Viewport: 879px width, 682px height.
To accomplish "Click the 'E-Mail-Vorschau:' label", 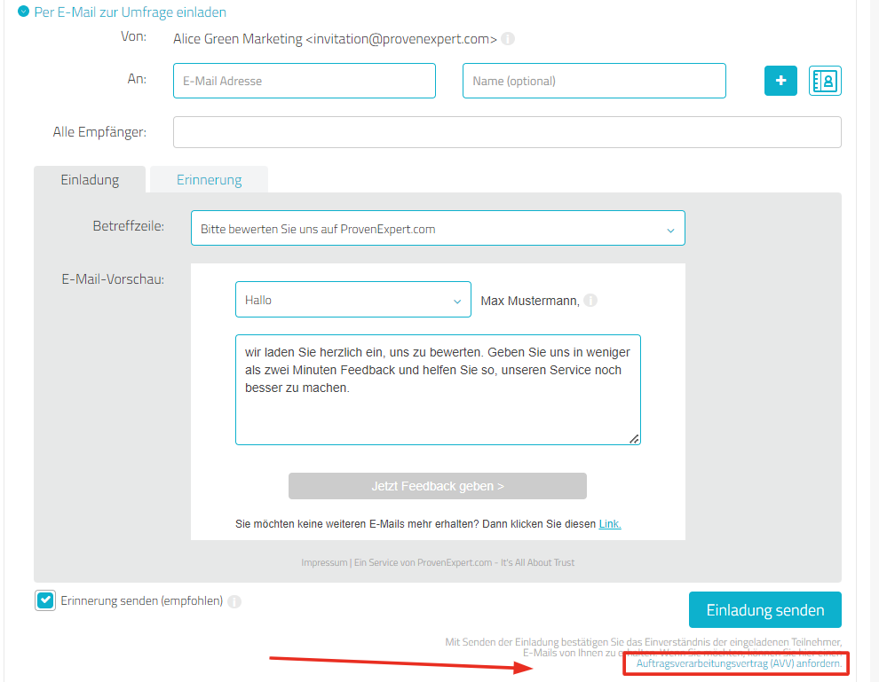I will pos(113,278).
